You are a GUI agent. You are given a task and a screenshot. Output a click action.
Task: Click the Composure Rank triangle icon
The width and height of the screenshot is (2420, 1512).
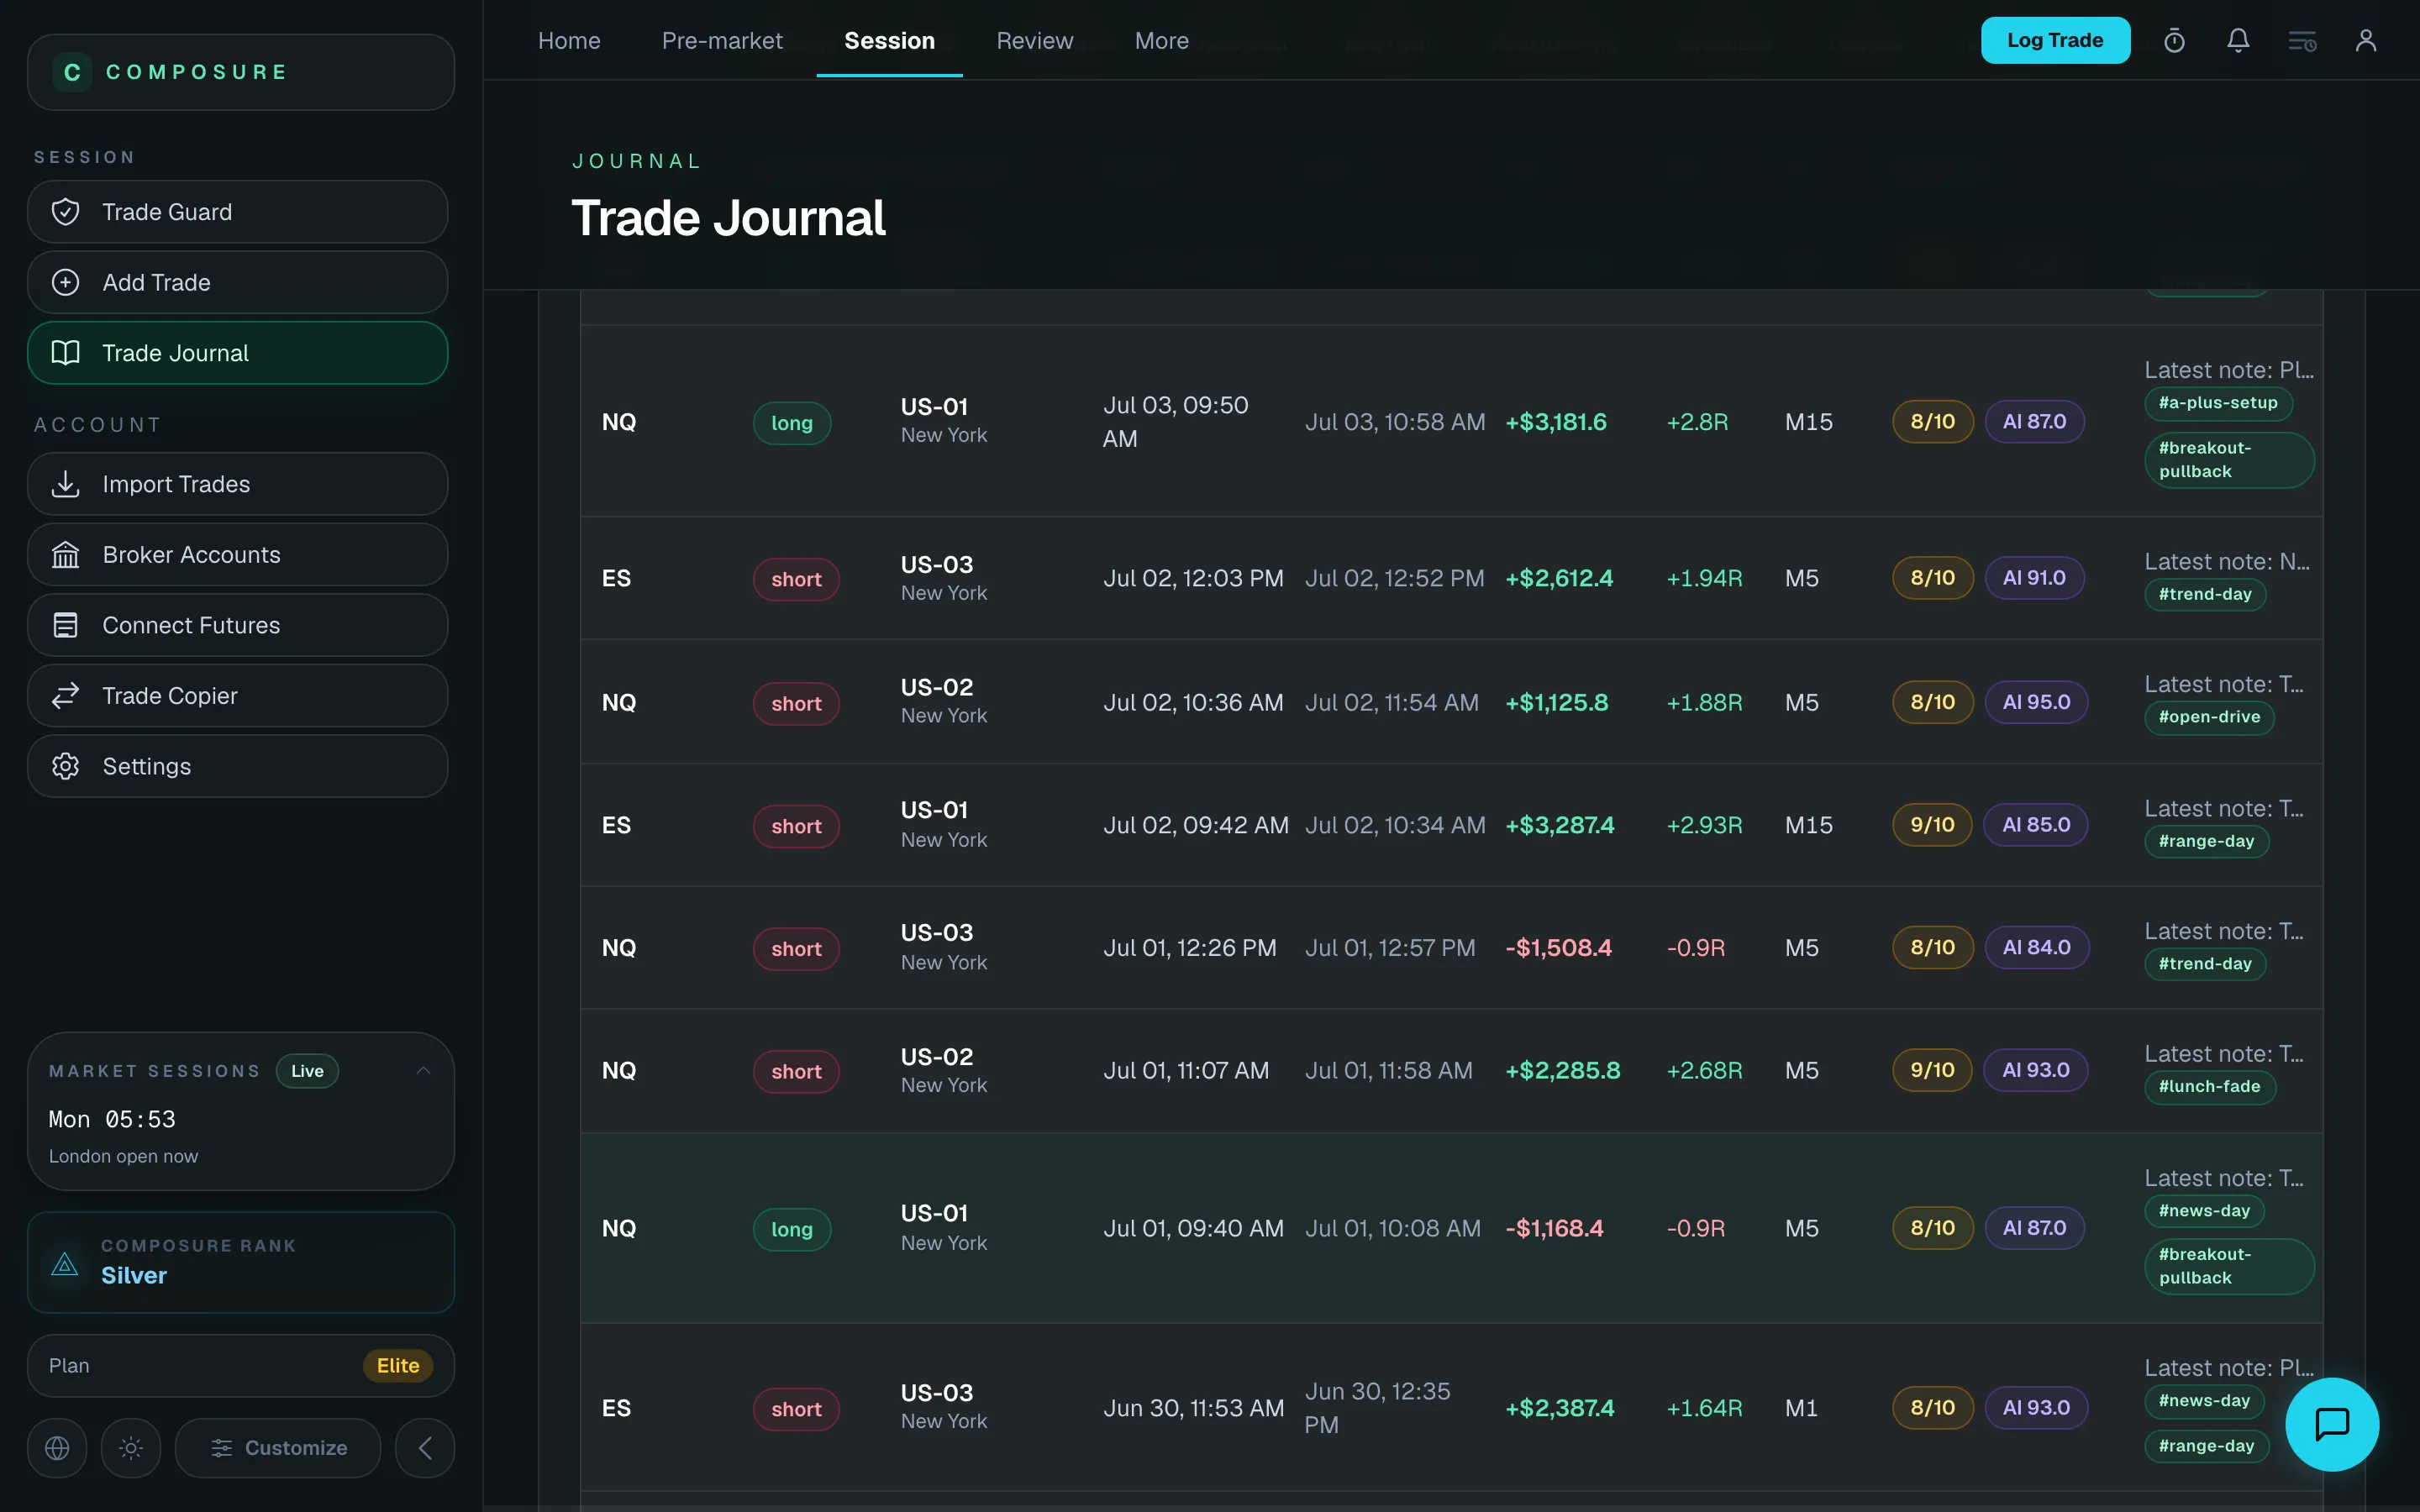click(65, 1263)
